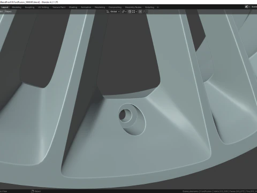Open the Texture Paint workspace tab
Viewport: 257px width, 193px height.
(x=59, y=8)
